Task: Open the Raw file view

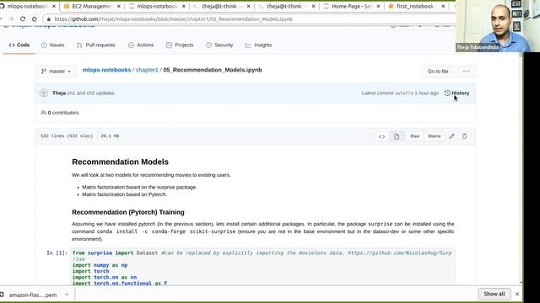Action: 415,136
